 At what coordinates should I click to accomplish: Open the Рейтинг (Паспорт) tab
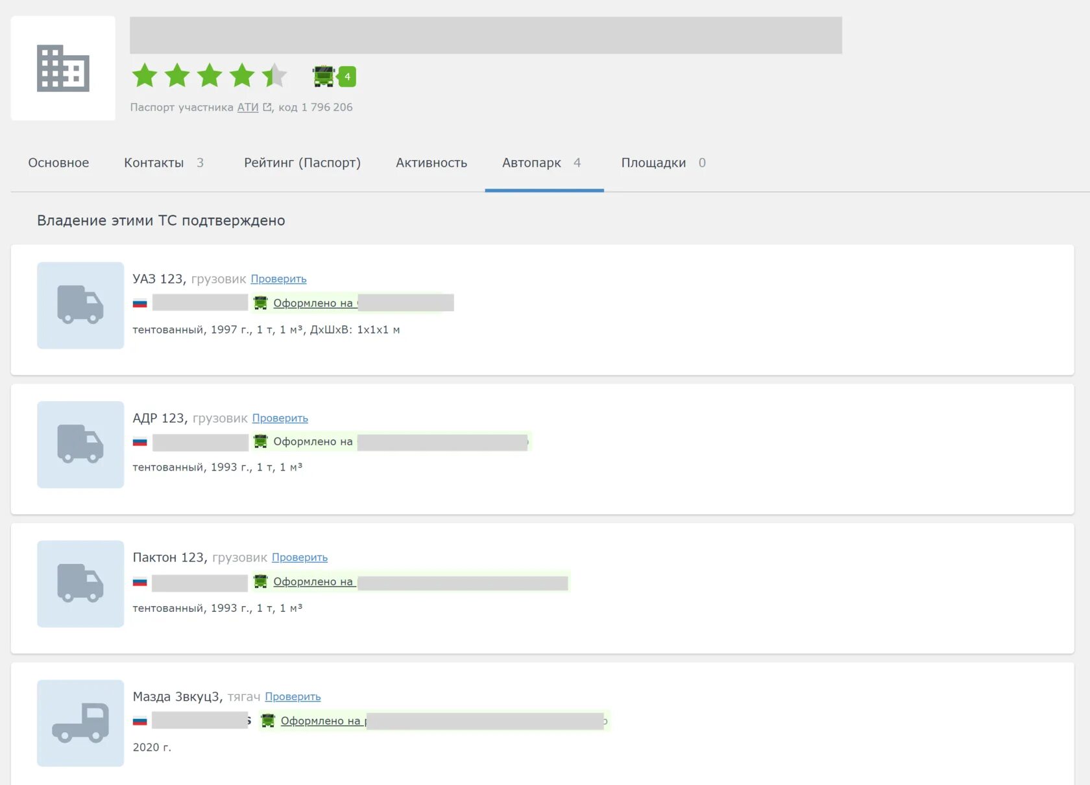click(x=302, y=163)
